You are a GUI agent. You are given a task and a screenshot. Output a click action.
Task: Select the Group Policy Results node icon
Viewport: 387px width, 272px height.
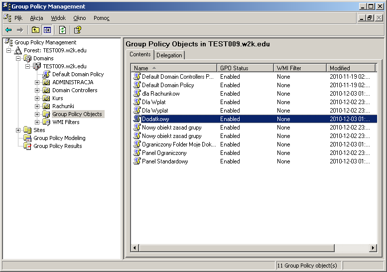[x=27, y=146]
